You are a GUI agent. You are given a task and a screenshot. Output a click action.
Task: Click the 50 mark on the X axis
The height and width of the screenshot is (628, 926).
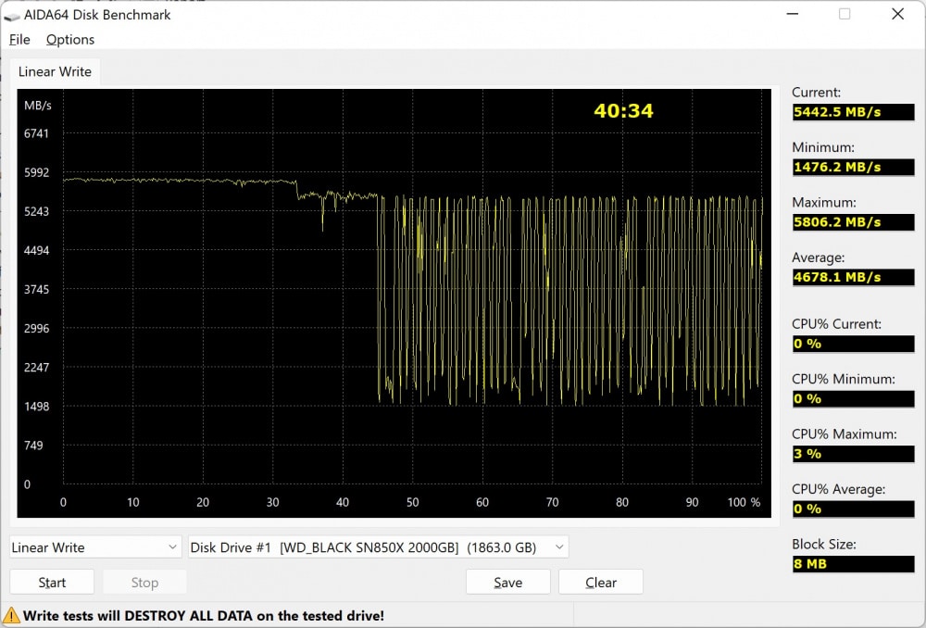tap(412, 502)
